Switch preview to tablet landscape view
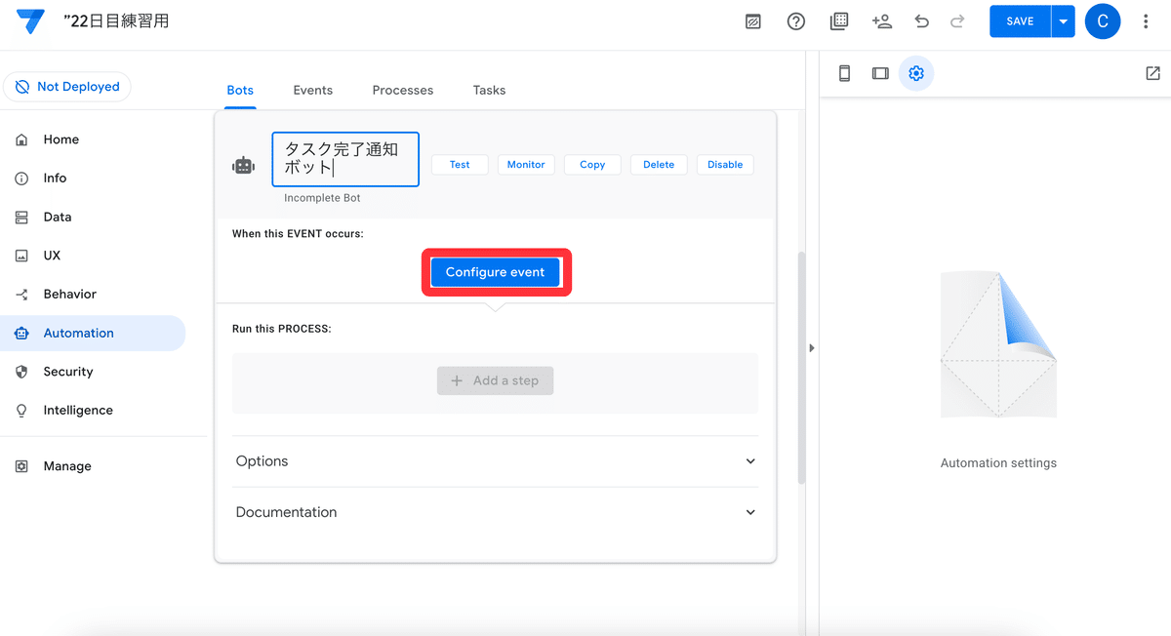 click(879, 72)
